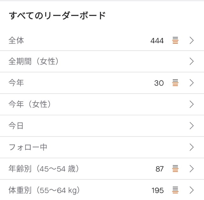
Task: Tap the ranking icon beside 今年 30
Action: (x=175, y=83)
